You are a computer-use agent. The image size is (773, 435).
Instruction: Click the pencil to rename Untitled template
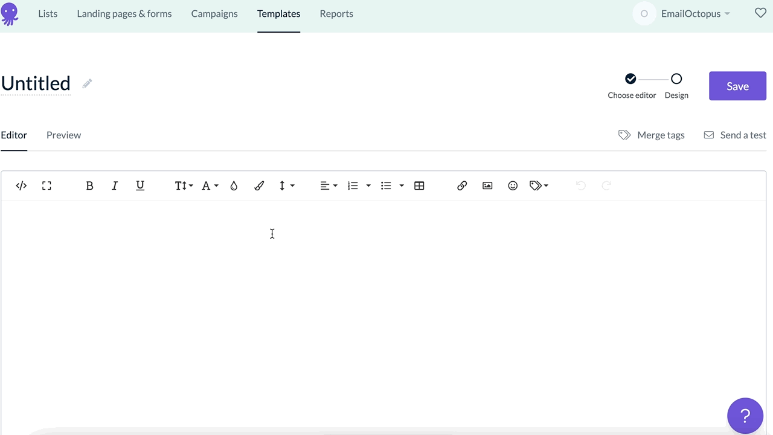pos(86,83)
